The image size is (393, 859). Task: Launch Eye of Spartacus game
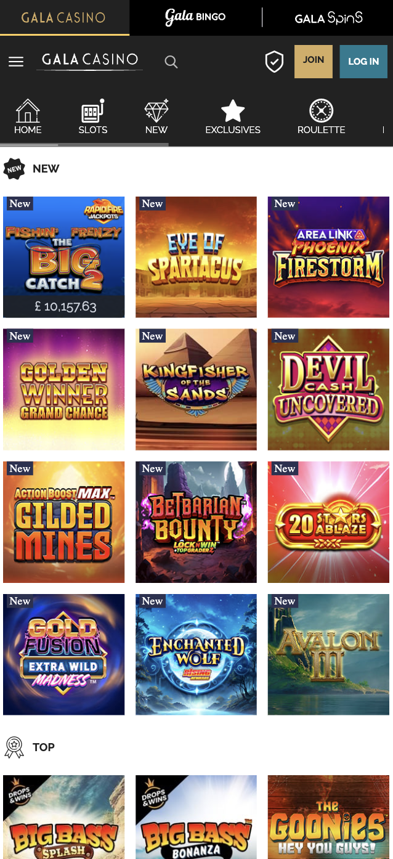196,257
